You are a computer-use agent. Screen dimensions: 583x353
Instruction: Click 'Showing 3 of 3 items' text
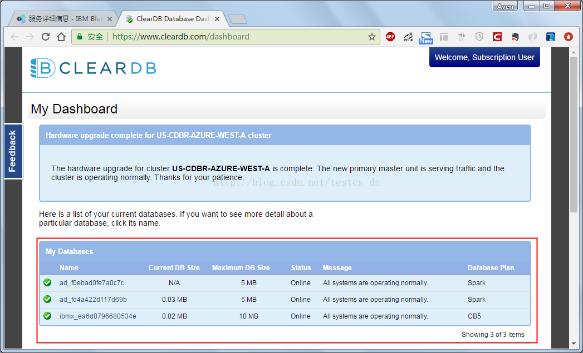[493, 335]
